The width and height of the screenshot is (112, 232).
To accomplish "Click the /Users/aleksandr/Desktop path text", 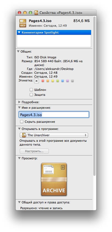I will pyautogui.click(x=54, y=69).
